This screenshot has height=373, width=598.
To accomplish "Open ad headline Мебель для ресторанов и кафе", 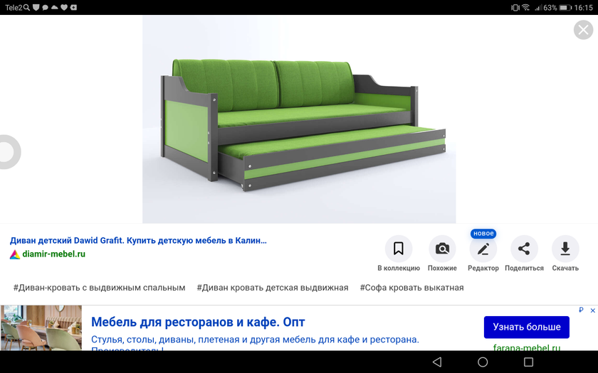I will coord(198,322).
